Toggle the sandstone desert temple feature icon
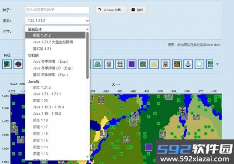Image resolution: width=234 pixels, height=164 pixels. tap(154, 64)
